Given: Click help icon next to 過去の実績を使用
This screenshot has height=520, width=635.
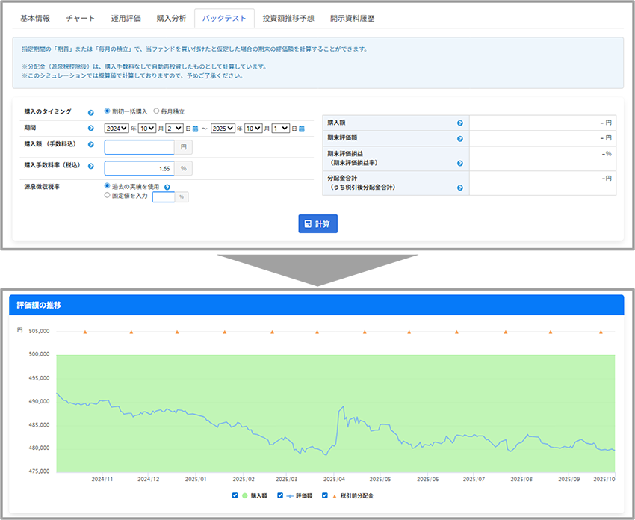Looking at the screenshot, I should tap(167, 187).
